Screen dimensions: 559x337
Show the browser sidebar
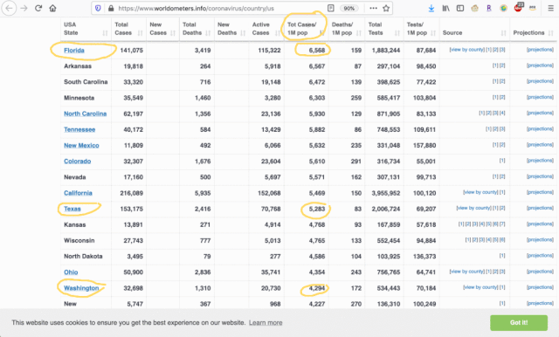coord(460,8)
